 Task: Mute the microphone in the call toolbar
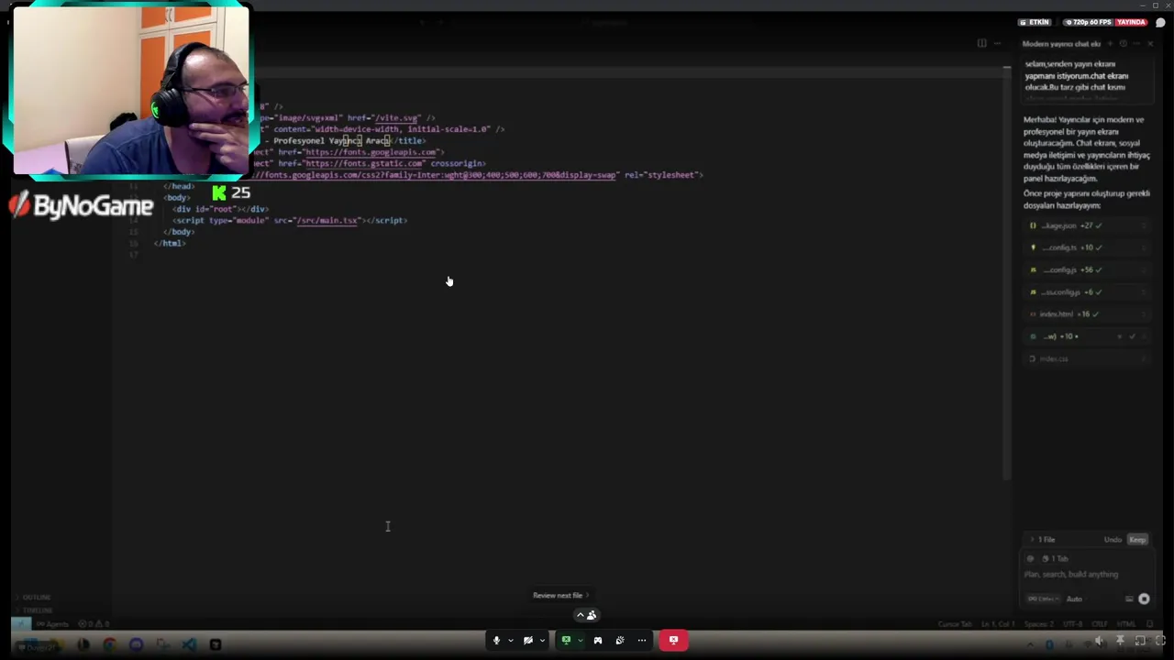coord(496,640)
